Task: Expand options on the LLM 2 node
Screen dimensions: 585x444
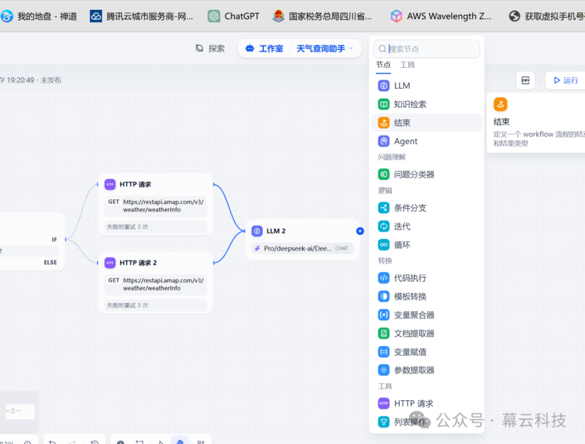Action: [360, 231]
